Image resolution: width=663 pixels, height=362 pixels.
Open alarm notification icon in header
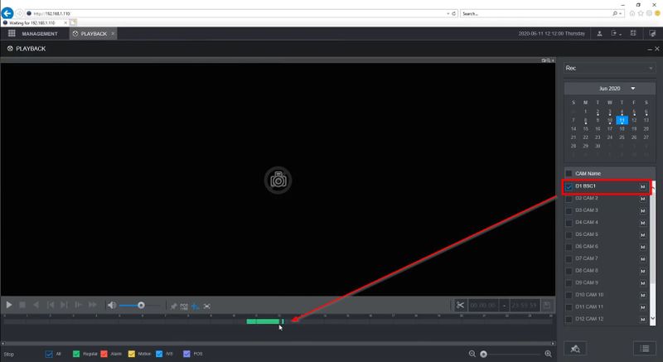click(652, 33)
